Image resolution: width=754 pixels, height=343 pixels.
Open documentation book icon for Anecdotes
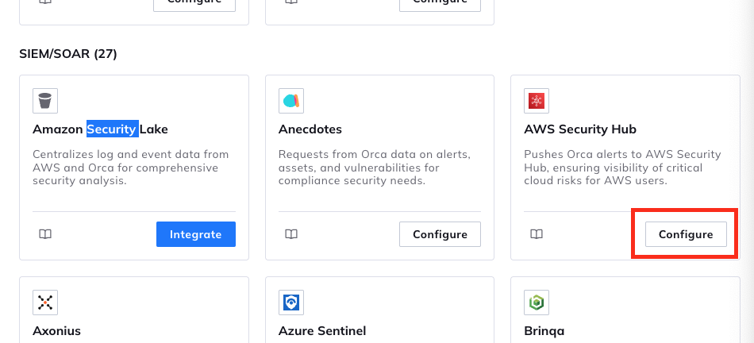tap(291, 234)
